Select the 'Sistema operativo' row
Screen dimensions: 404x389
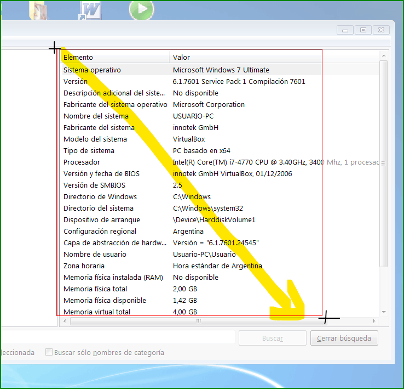220,70
